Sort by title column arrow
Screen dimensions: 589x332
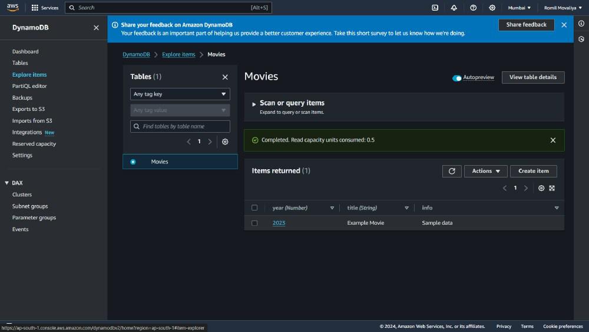[406, 208]
